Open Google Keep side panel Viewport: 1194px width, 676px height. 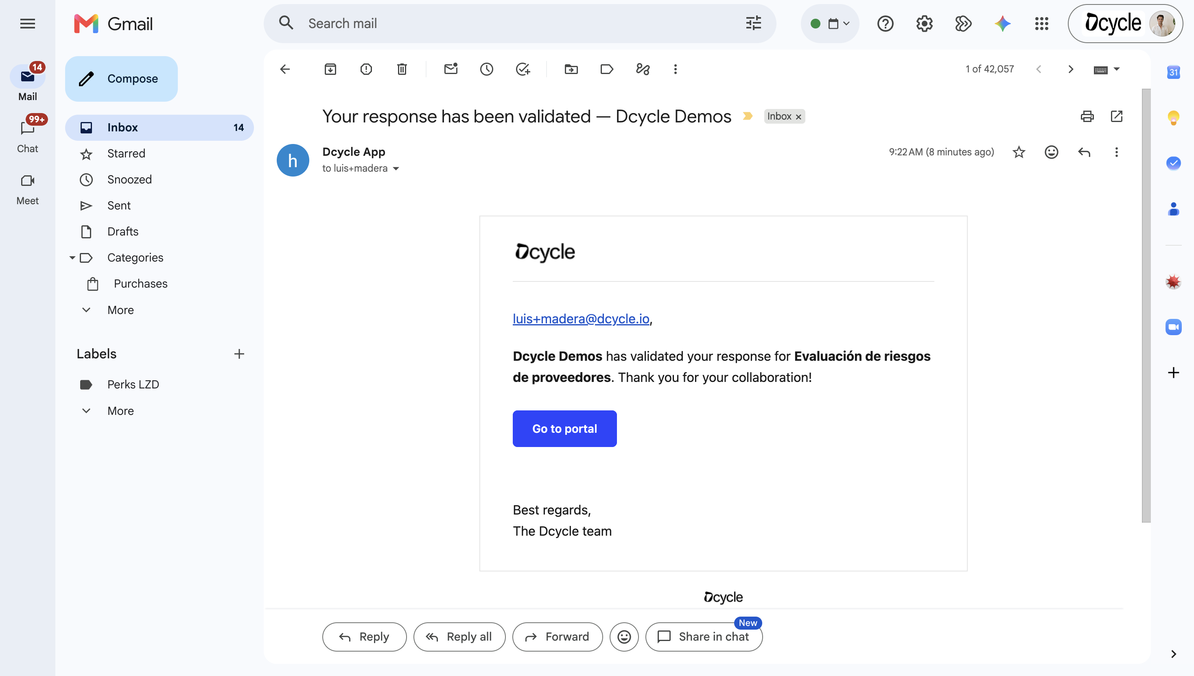click(x=1173, y=118)
